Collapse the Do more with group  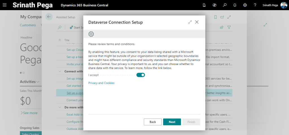[60, 107]
